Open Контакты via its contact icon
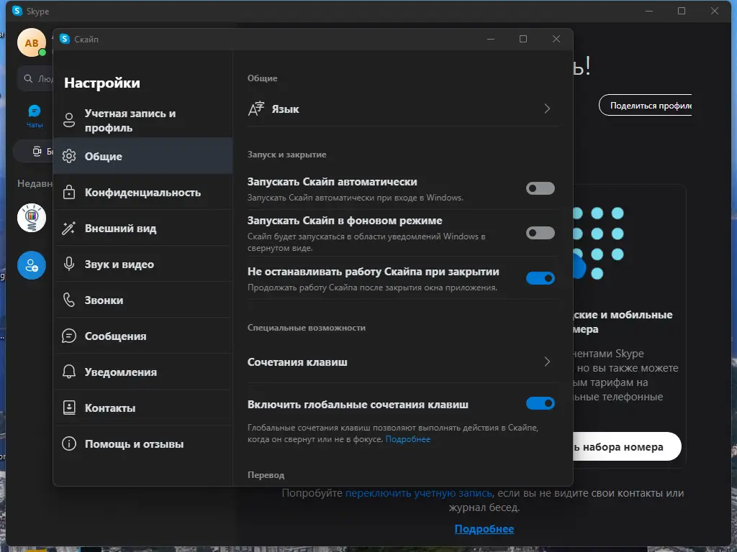Viewport: 737px width, 552px height. 69,408
